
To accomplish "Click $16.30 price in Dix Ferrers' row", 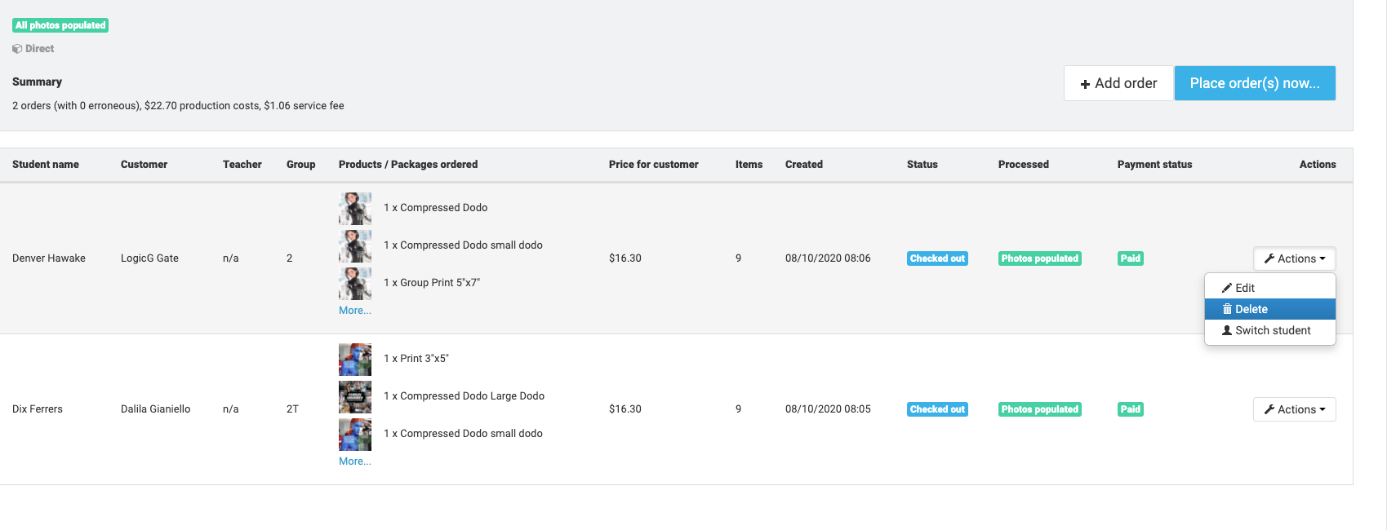I will (625, 409).
